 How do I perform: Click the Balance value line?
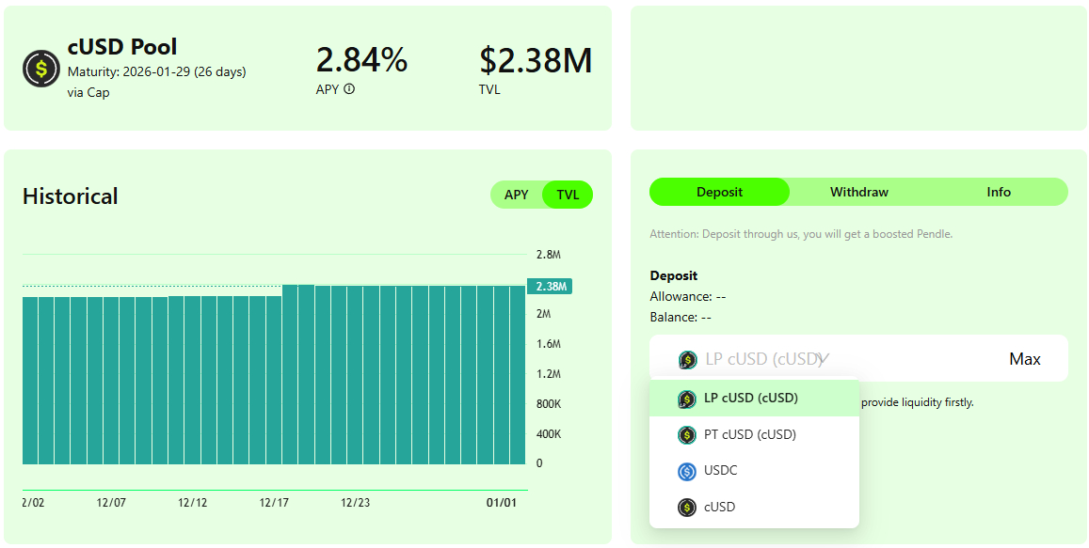[681, 317]
